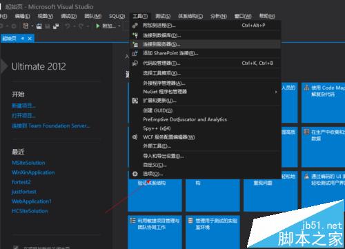Click the 连接到服务器 server icon
345x249 pixels.
point(135,44)
